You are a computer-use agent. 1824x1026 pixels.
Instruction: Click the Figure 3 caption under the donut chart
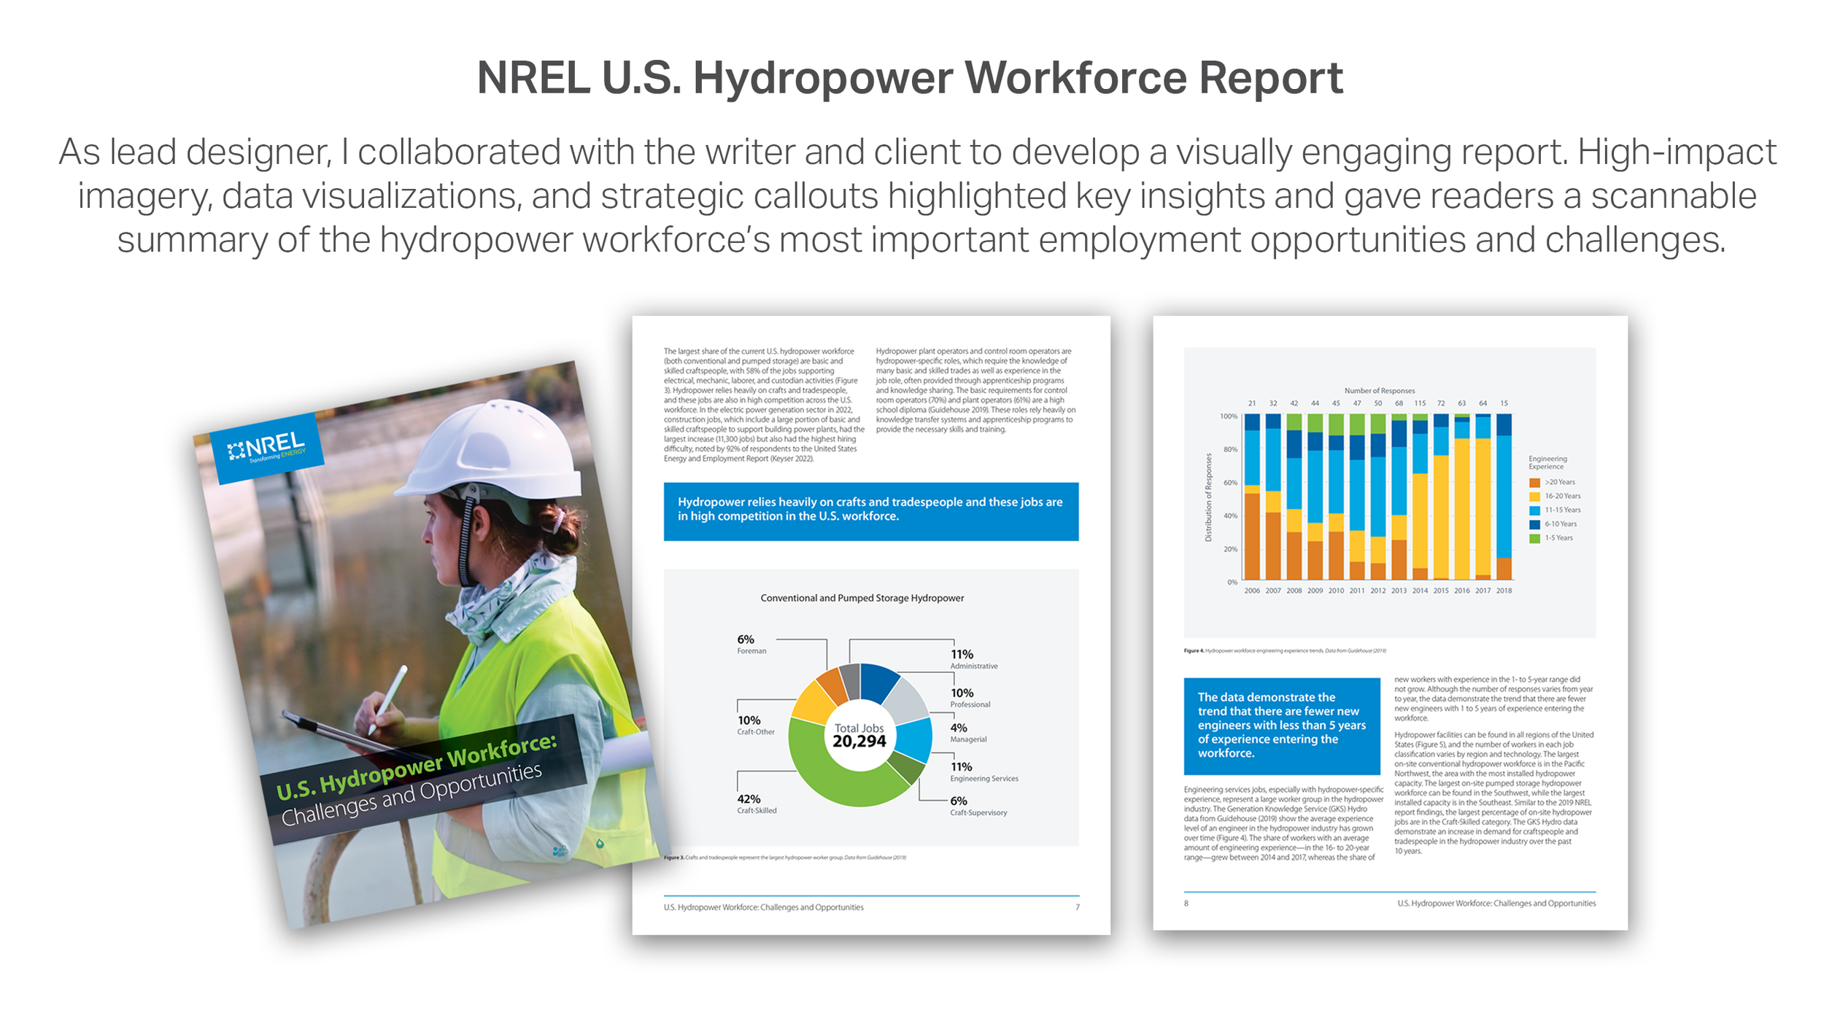(x=785, y=858)
